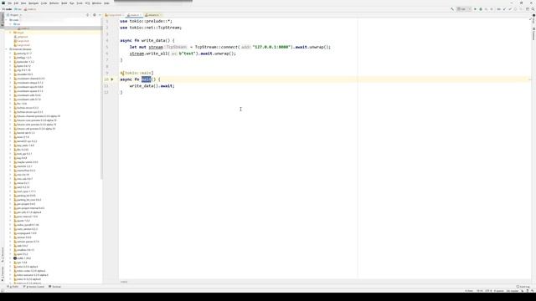The width and height of the screenshot is (536, 301).
Task: Open the VCS menu
Action: 87,3
